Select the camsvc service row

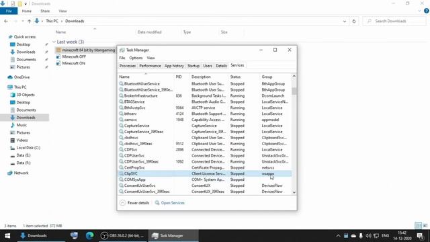pyautogui.click(x=204, y=120)
